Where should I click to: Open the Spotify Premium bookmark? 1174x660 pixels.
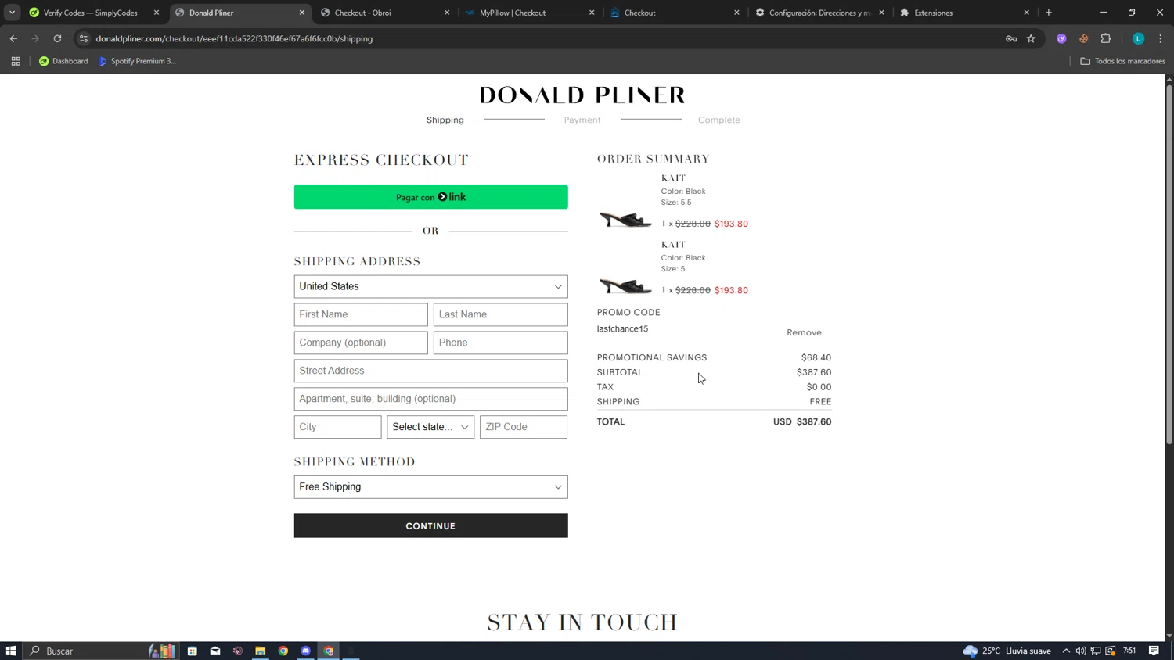coord(138,61)
